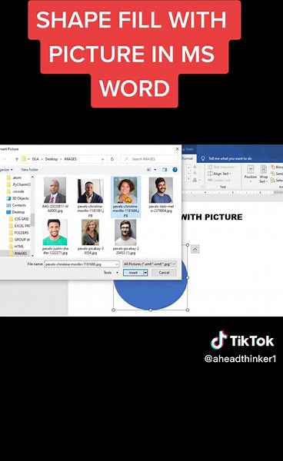Click navigation tree scrollbar down arrow

point(32,255)
